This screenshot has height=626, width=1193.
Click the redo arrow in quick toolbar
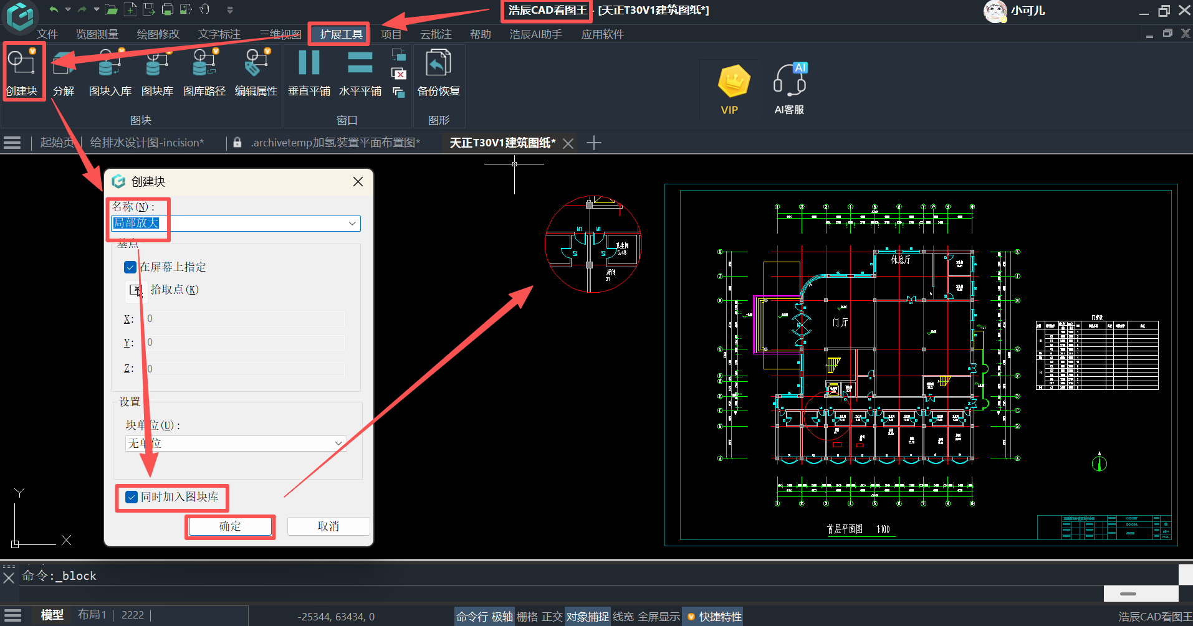coord(82,9)
